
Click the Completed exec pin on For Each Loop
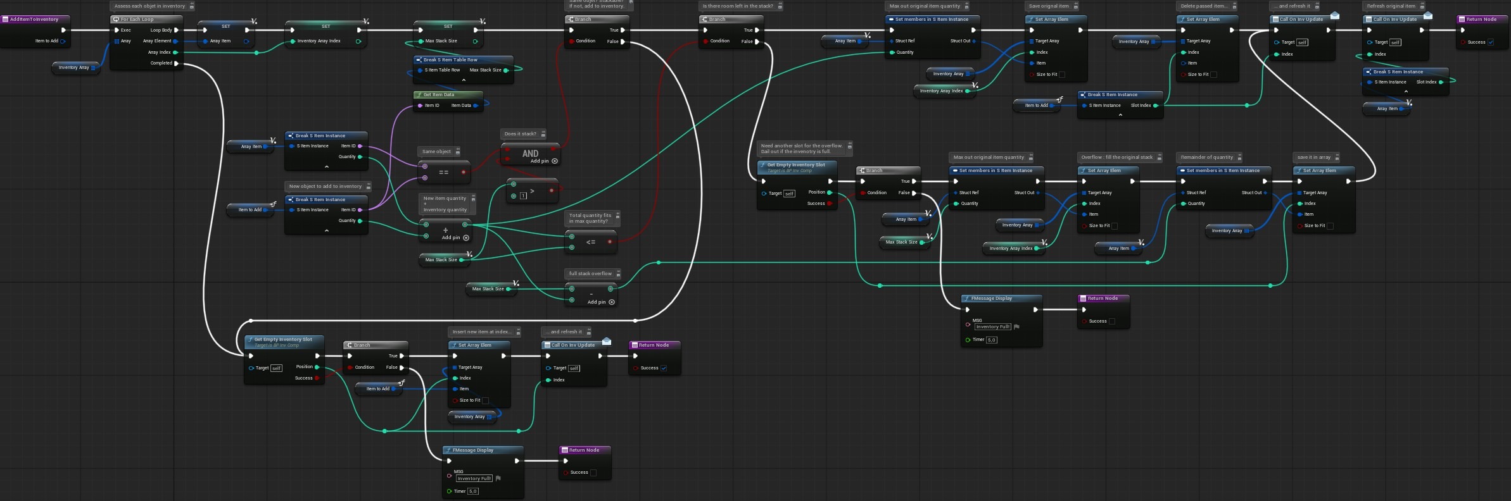(x=177, y=63)
